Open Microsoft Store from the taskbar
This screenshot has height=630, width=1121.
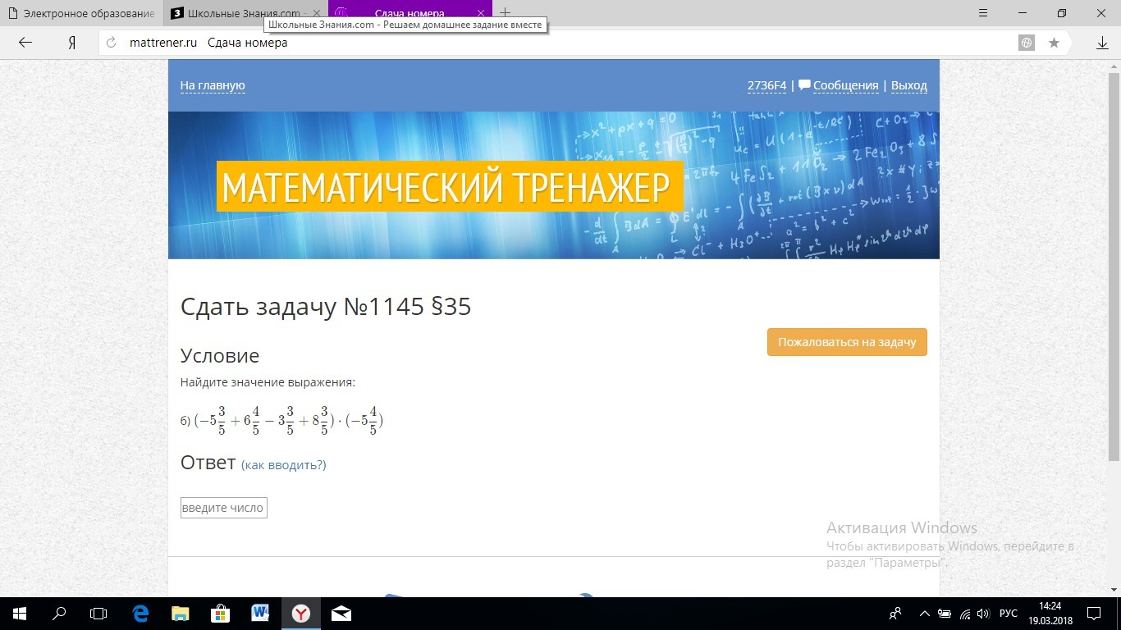pyautogui.click(x=221, y=614)
